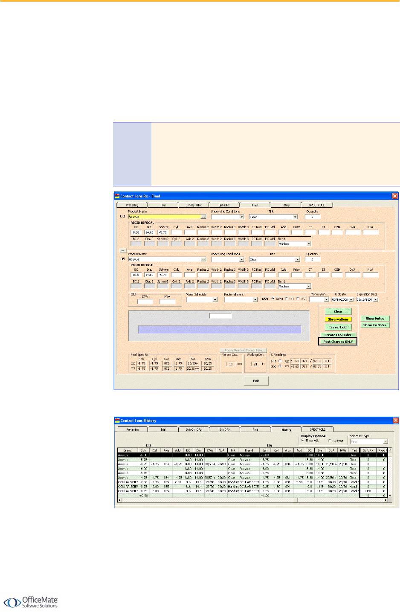This screenshot has height=612, width=400.
Task: Open Replenishment dropdown
Action: [255, 300]
